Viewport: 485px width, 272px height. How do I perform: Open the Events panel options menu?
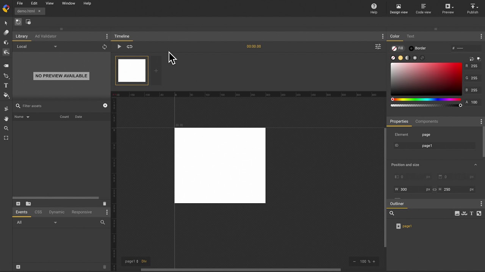[x=107, y=212]
